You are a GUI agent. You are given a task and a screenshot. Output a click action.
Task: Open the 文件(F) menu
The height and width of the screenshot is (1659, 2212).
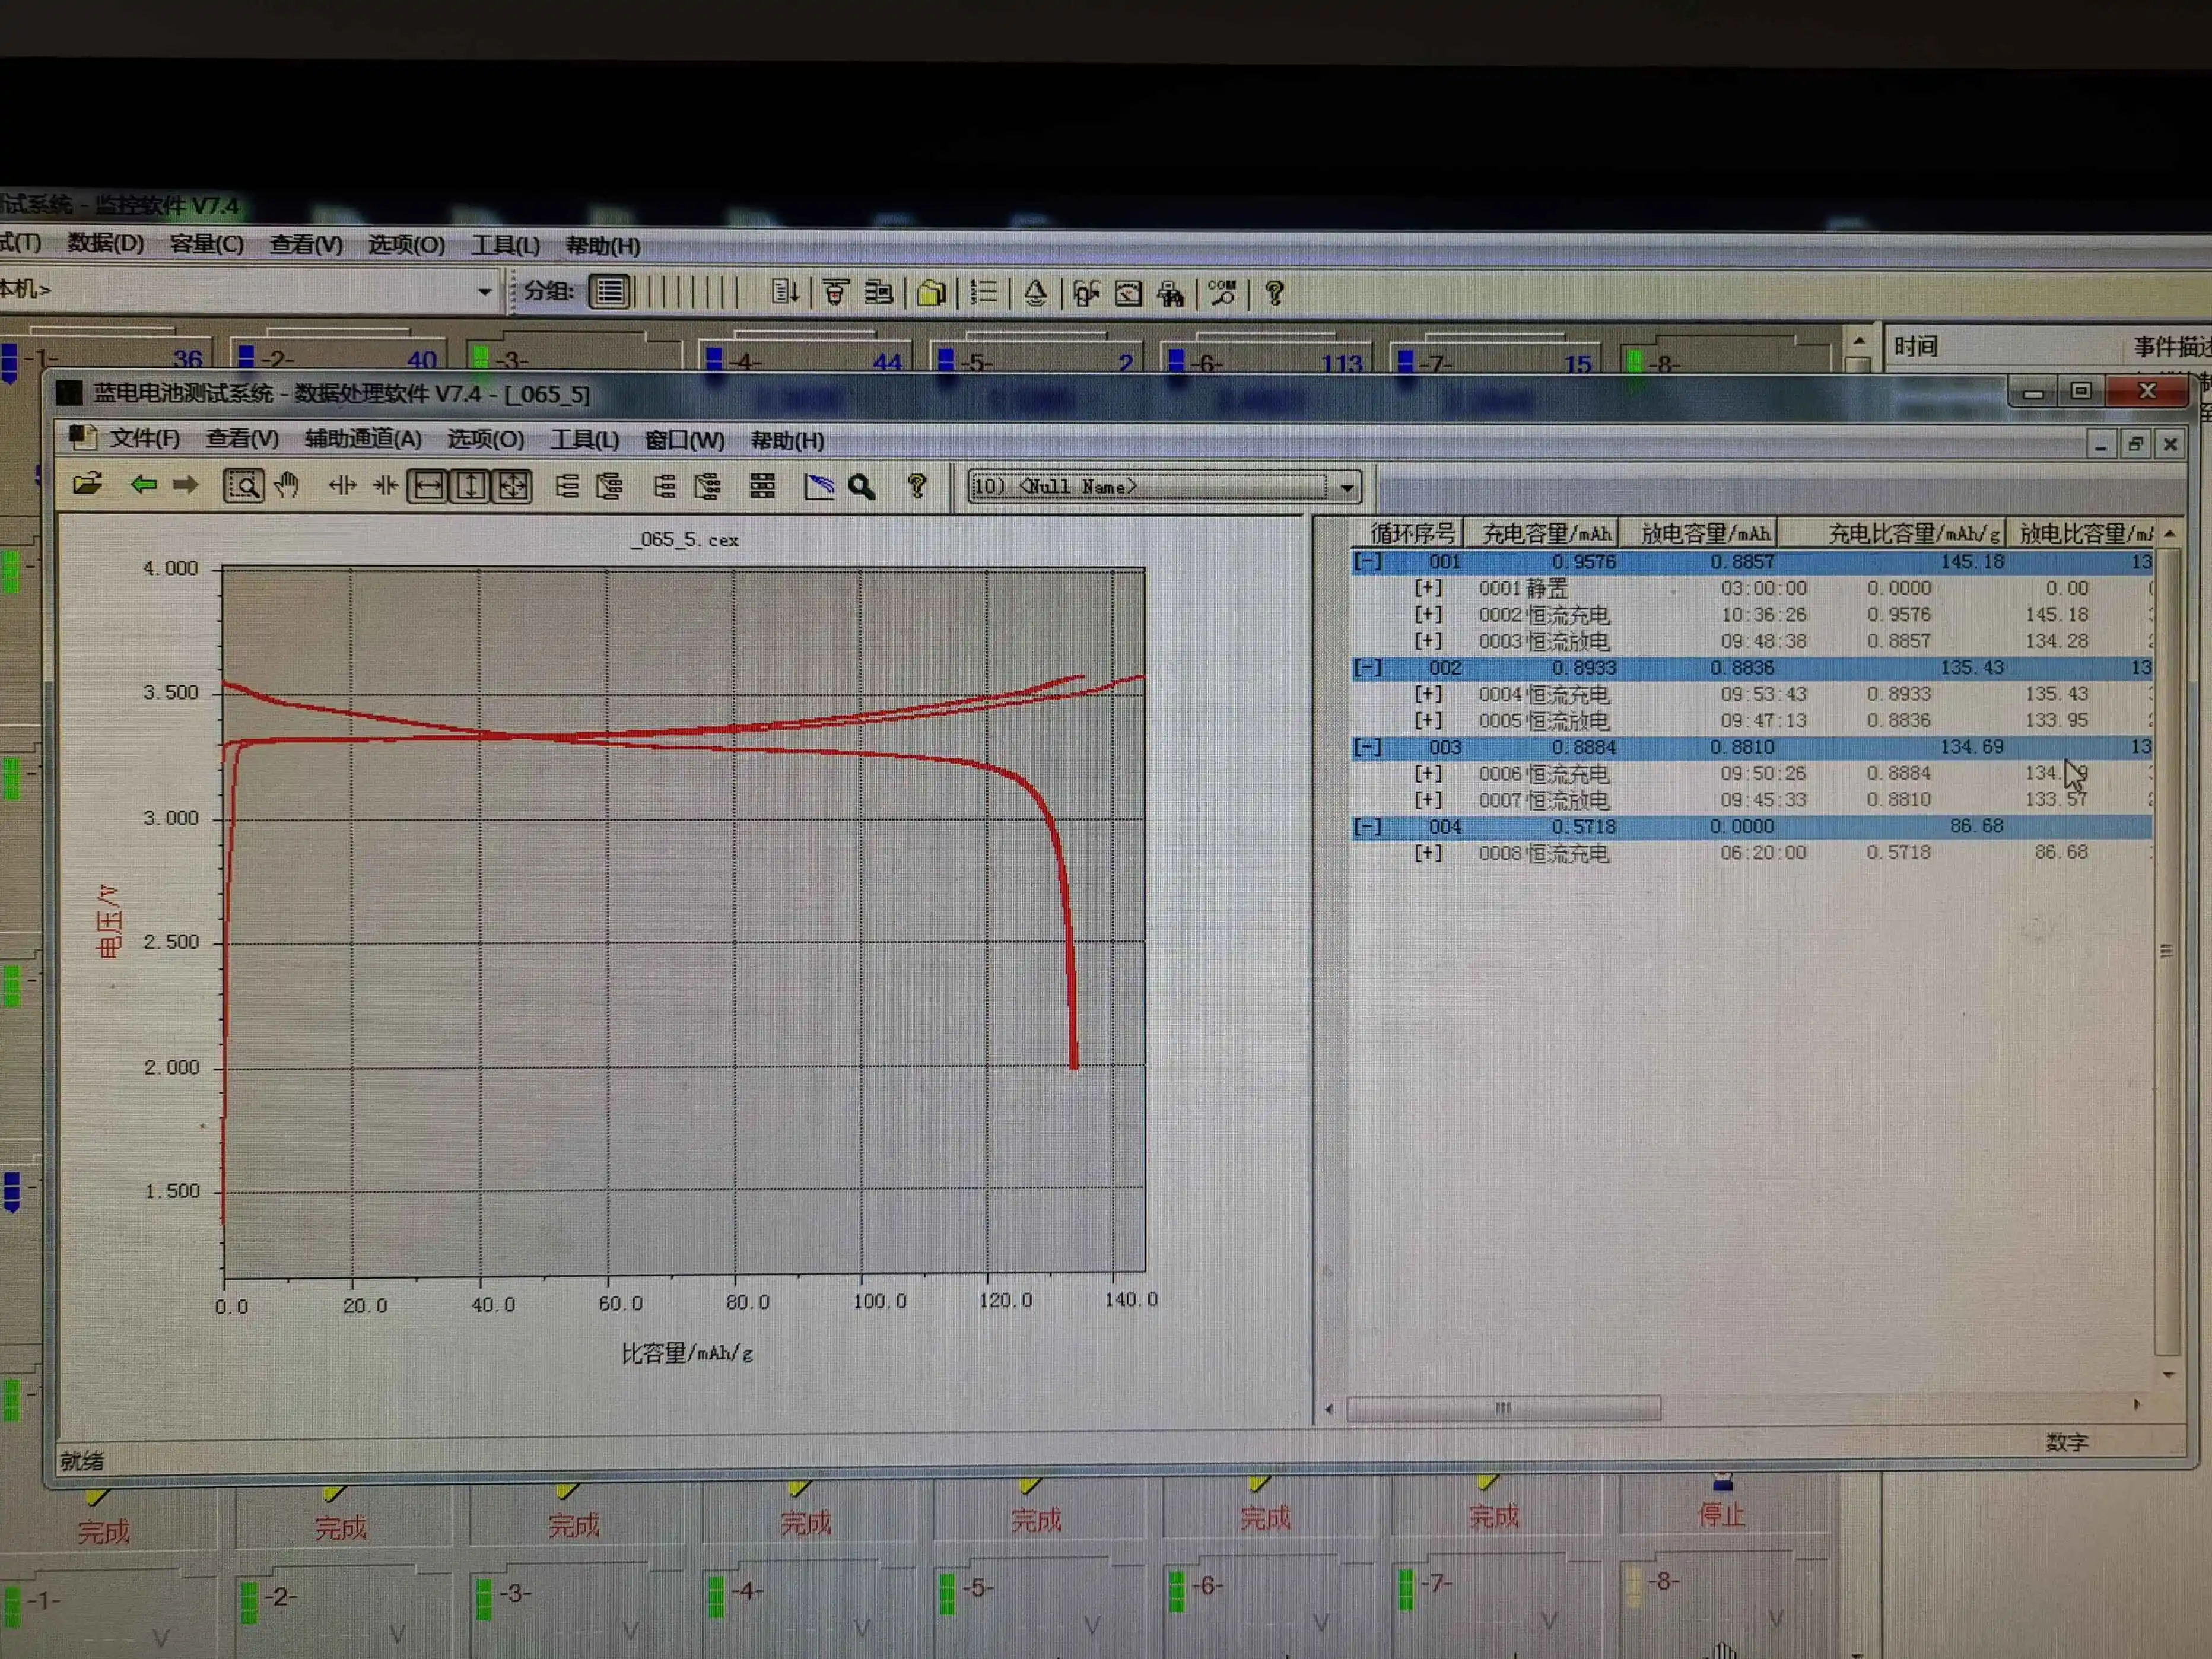[144, 438]
